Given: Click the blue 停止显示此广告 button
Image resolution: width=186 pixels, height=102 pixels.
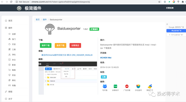Looking at the screenshot, I should pyautogui.click(x=176, y=31).
